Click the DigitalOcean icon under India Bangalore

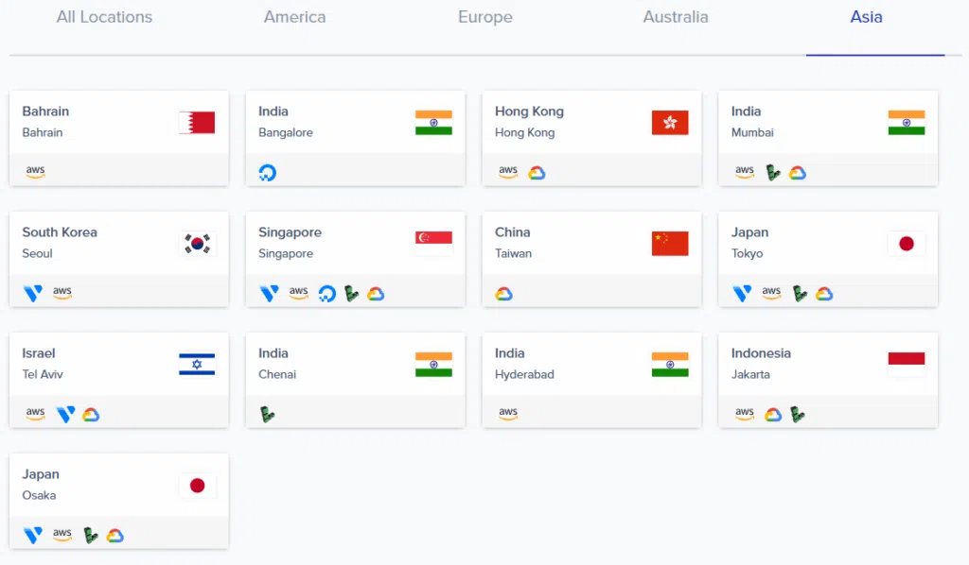pyautogui.click(x=268, y=173)
